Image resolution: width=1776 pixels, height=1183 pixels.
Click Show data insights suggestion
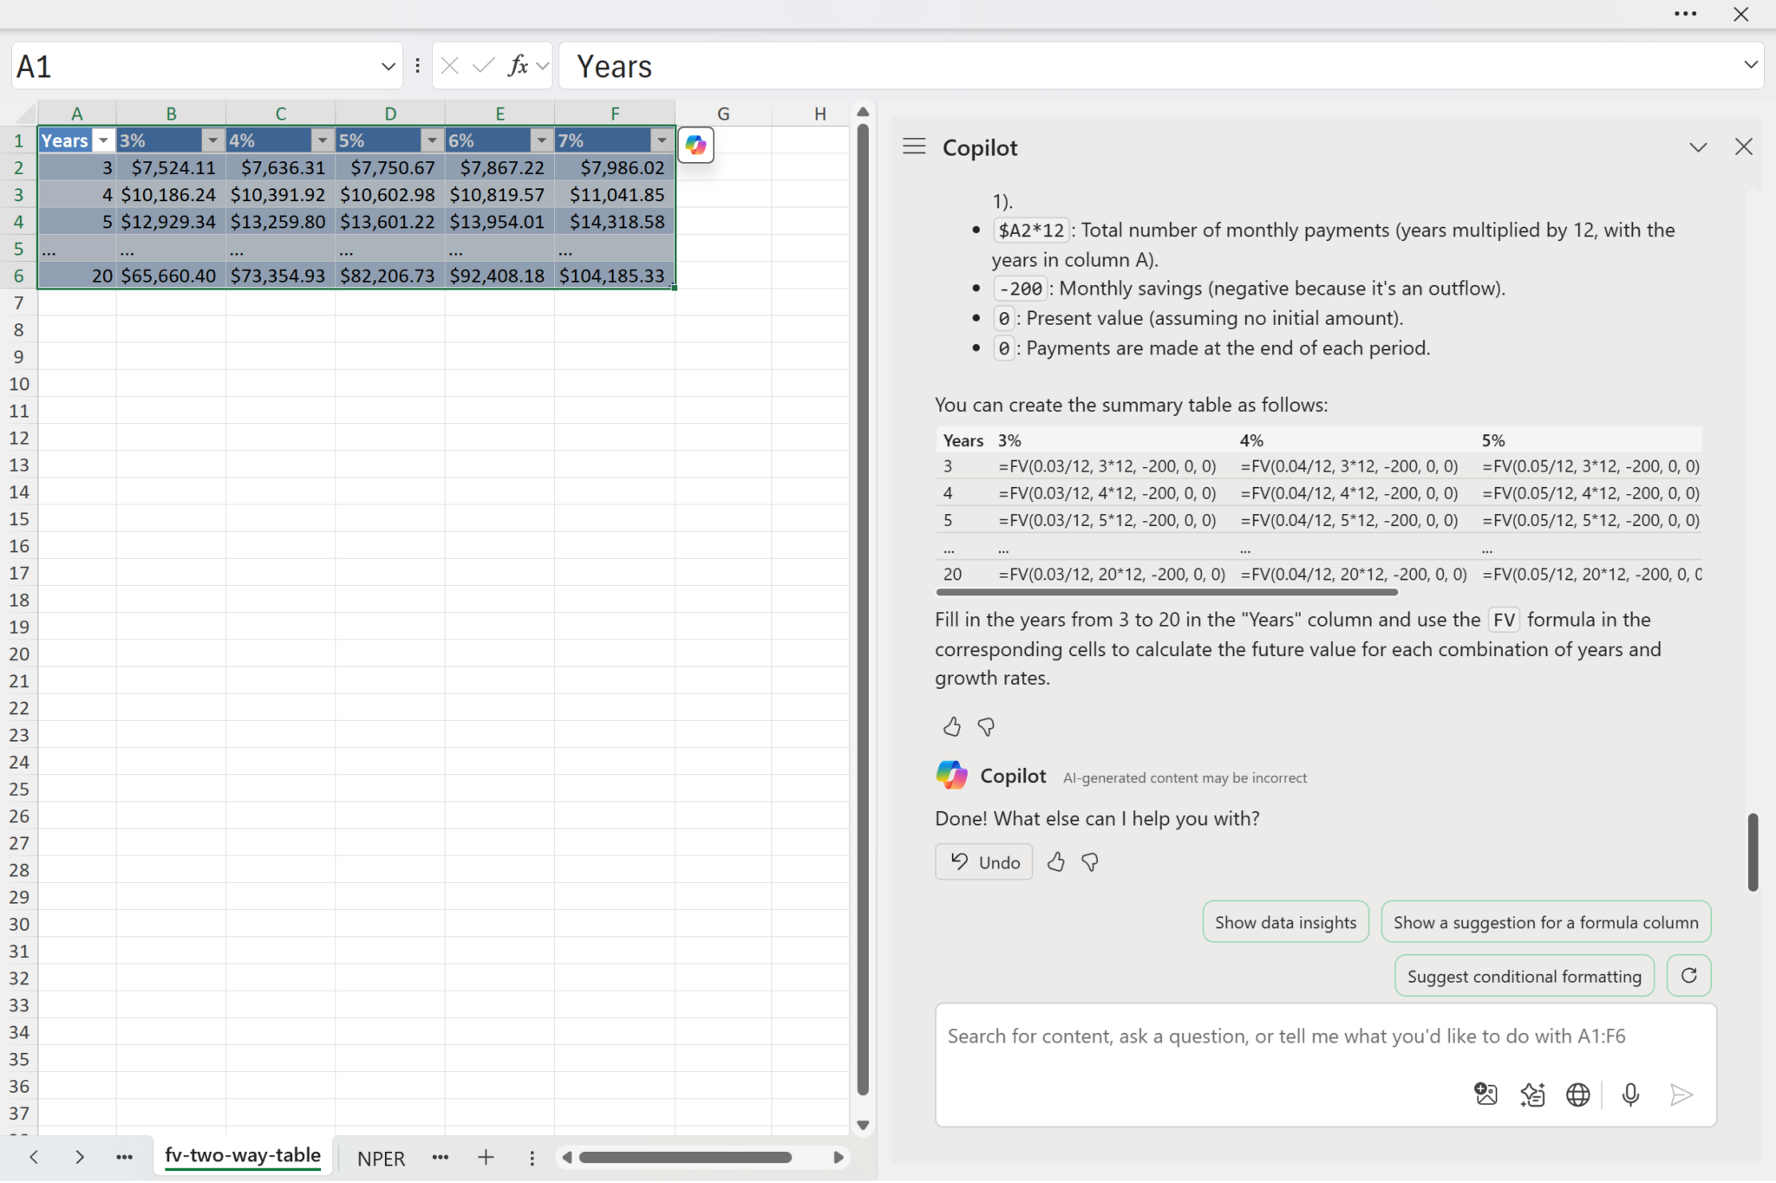click(x=1285, y=922)
